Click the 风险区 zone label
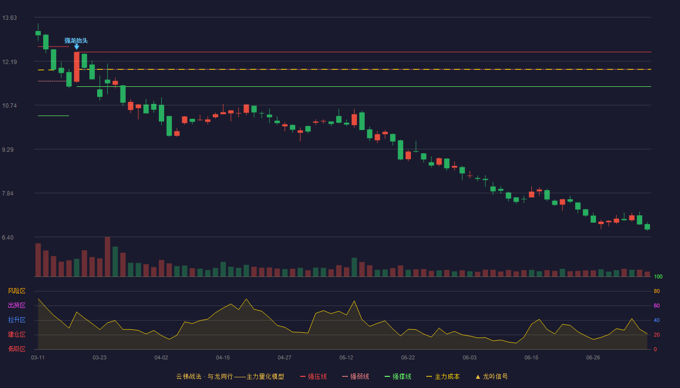 17,291
